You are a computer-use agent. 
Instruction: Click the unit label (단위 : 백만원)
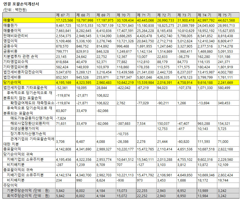point(15,10)
